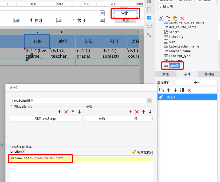The width and height of the screenshot is (220, 182).
Task: Select Labelrpt_type in the widget tree
Action: coord(180,56)
